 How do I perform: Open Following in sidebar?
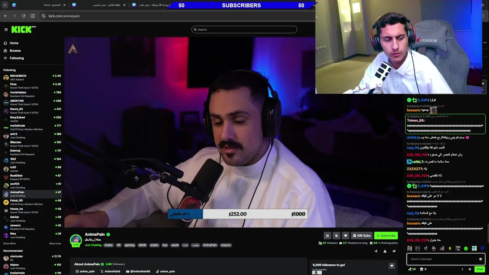pos(31,58)
